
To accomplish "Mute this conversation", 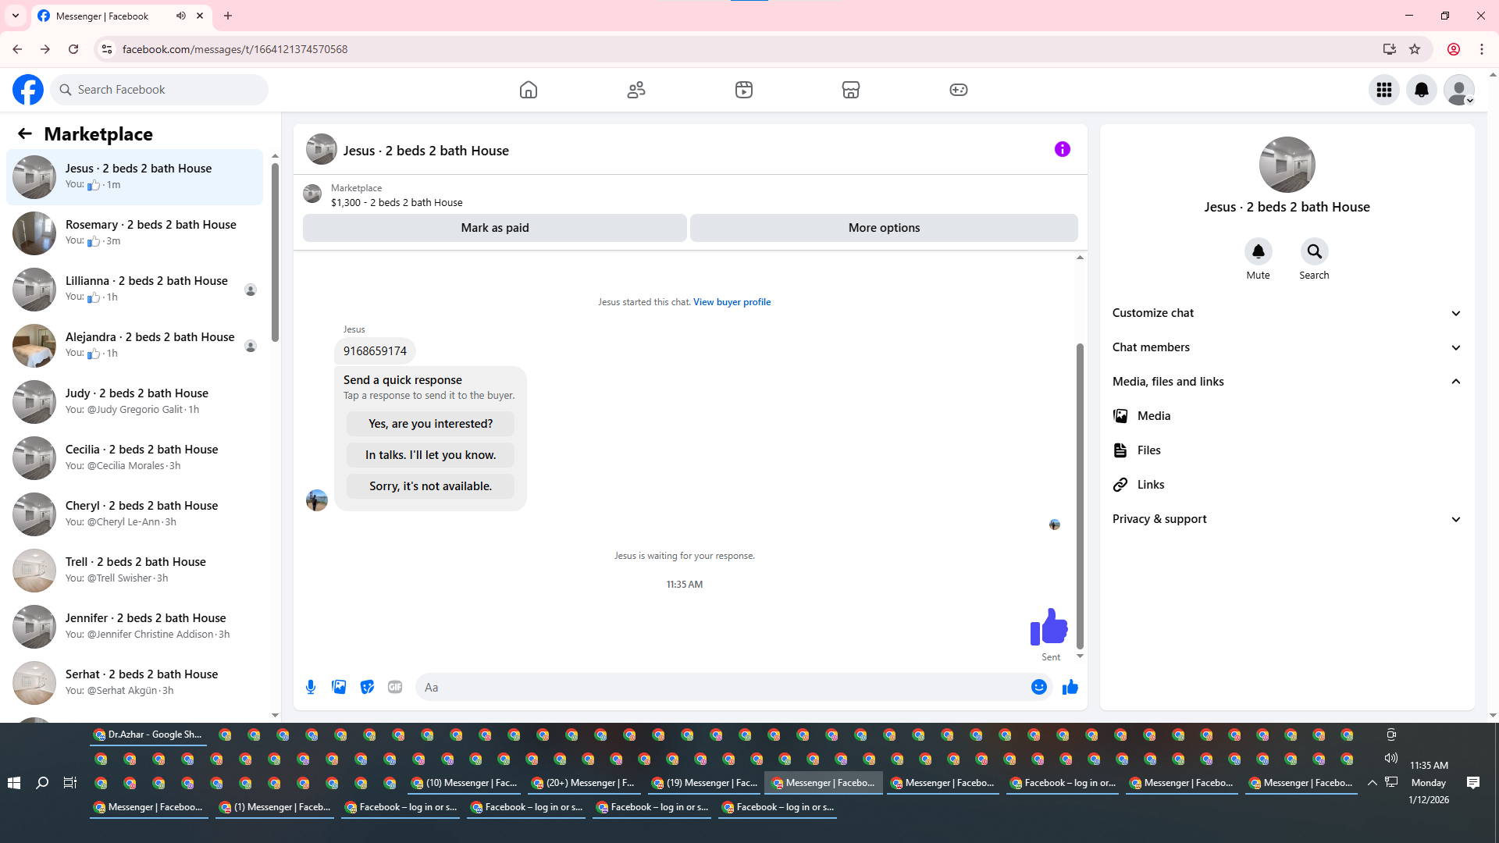I will (x=1258, y=251).
